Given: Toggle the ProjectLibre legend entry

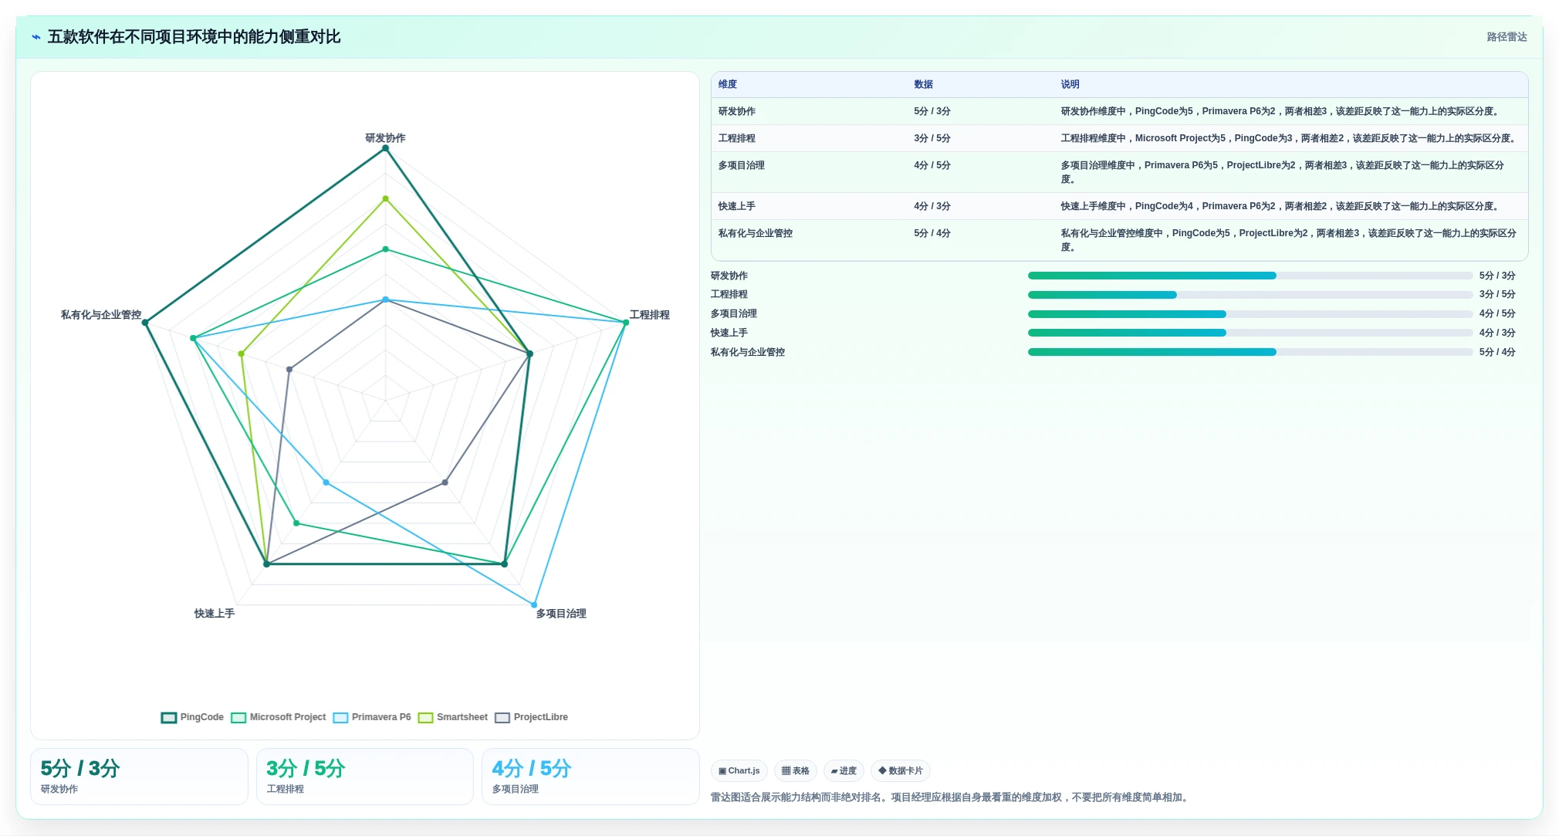Looking at the screenshot, I should coord(532,717).
